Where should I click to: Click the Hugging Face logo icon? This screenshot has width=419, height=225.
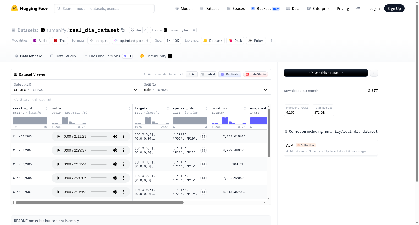coord(14,8)
